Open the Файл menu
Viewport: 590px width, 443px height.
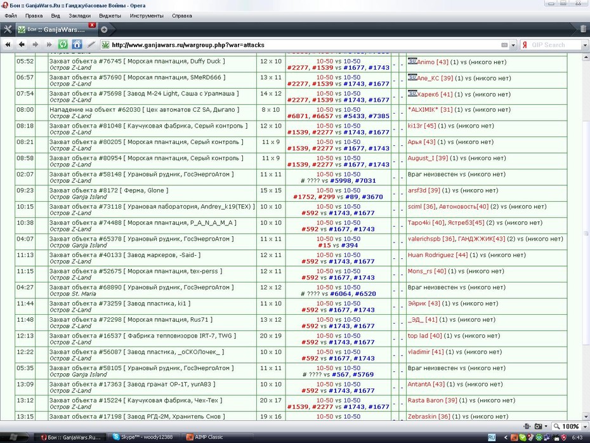11,16
